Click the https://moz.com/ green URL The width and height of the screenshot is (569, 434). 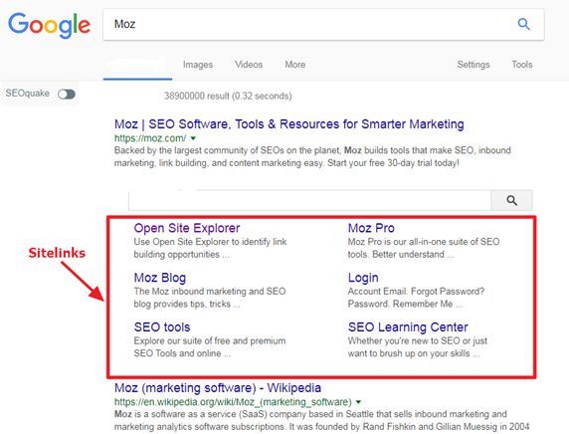click(x=150, y=138)
